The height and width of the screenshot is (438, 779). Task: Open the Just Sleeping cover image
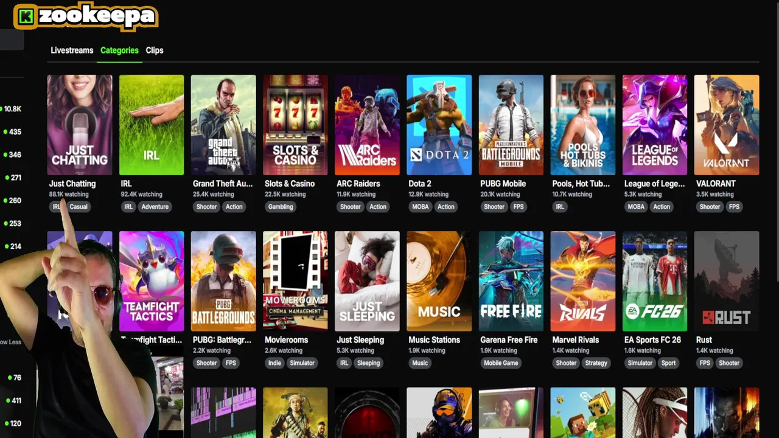367,281
